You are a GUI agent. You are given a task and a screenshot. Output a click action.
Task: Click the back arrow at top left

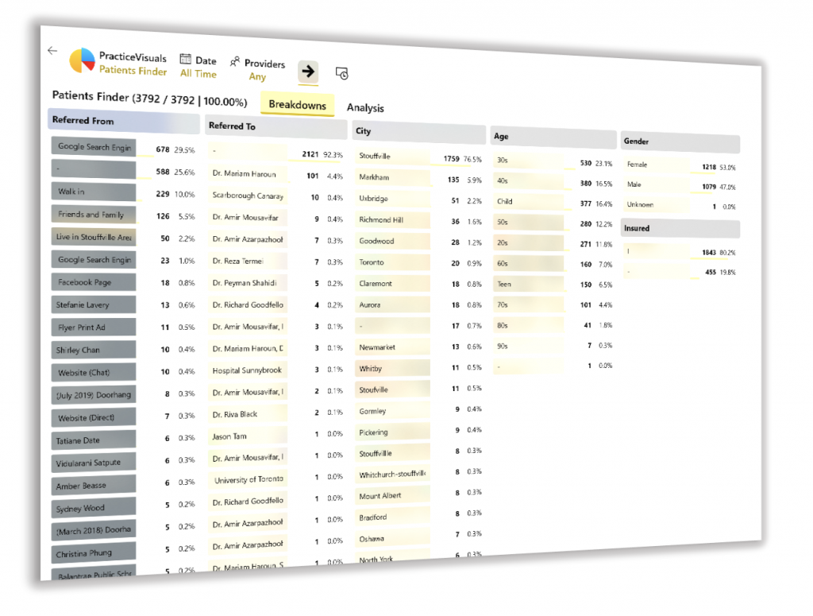pyautogui.click(x=52, y=50)
